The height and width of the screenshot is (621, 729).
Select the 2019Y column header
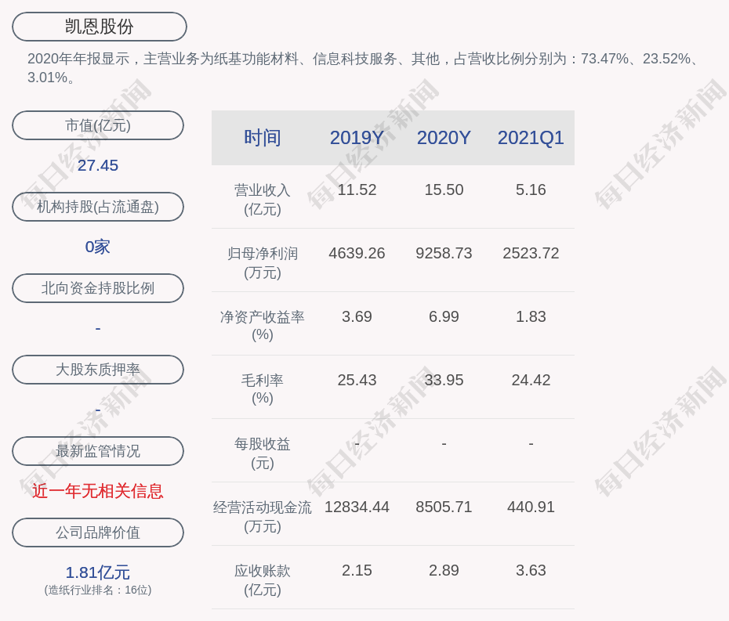point(357,138)
